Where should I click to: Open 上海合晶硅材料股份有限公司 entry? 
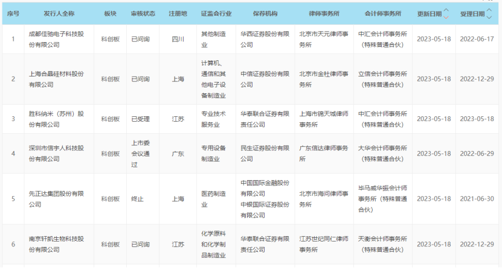56,79
